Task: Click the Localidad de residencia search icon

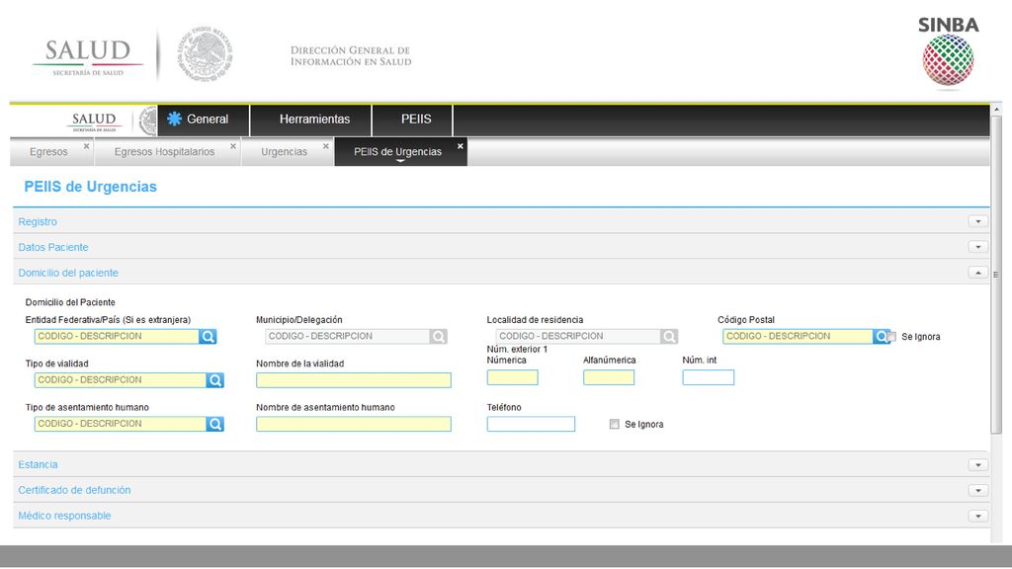Action: tap(669, 336)
